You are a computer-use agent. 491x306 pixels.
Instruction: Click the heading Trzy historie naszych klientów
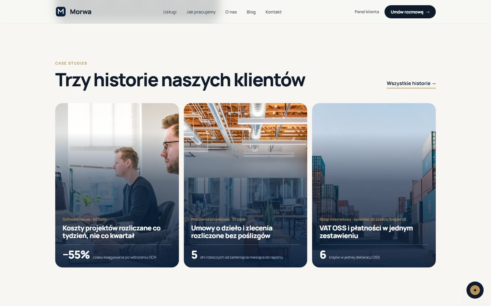[x=180, y=80]
